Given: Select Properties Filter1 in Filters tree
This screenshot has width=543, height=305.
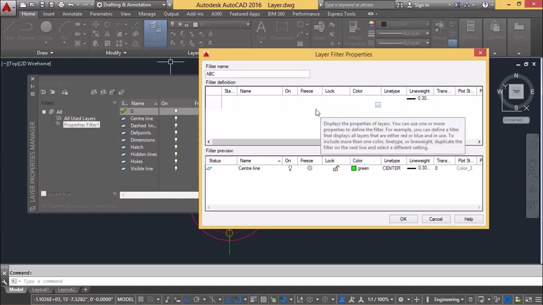Looking at the screenshot, I should [x=81, y=125].
